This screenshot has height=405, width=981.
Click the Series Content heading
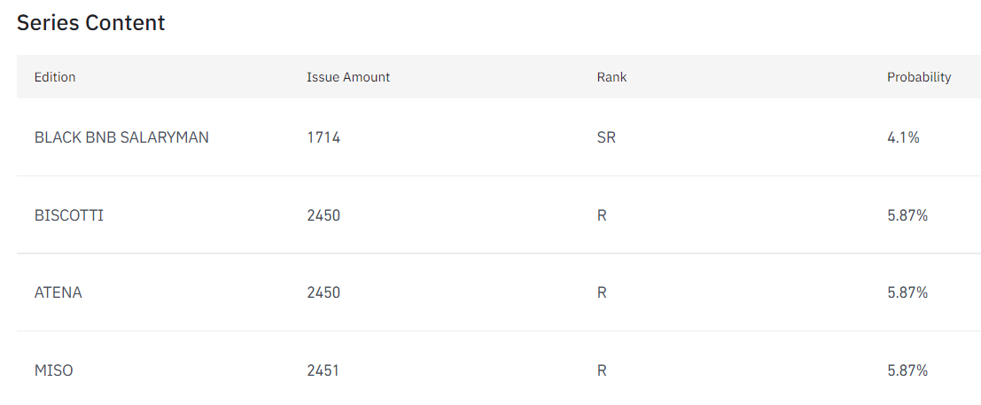[90, 23]
